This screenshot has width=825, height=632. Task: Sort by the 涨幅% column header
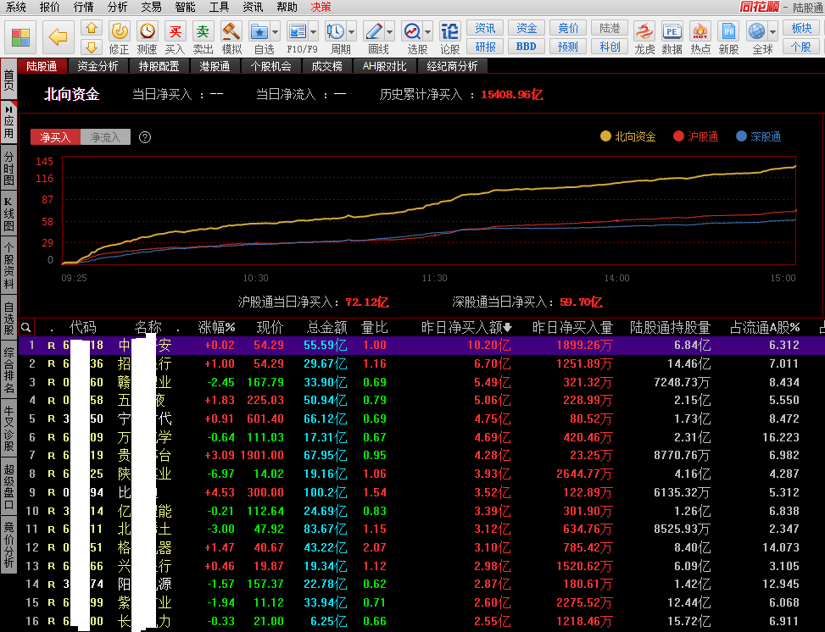coord(216,328)
